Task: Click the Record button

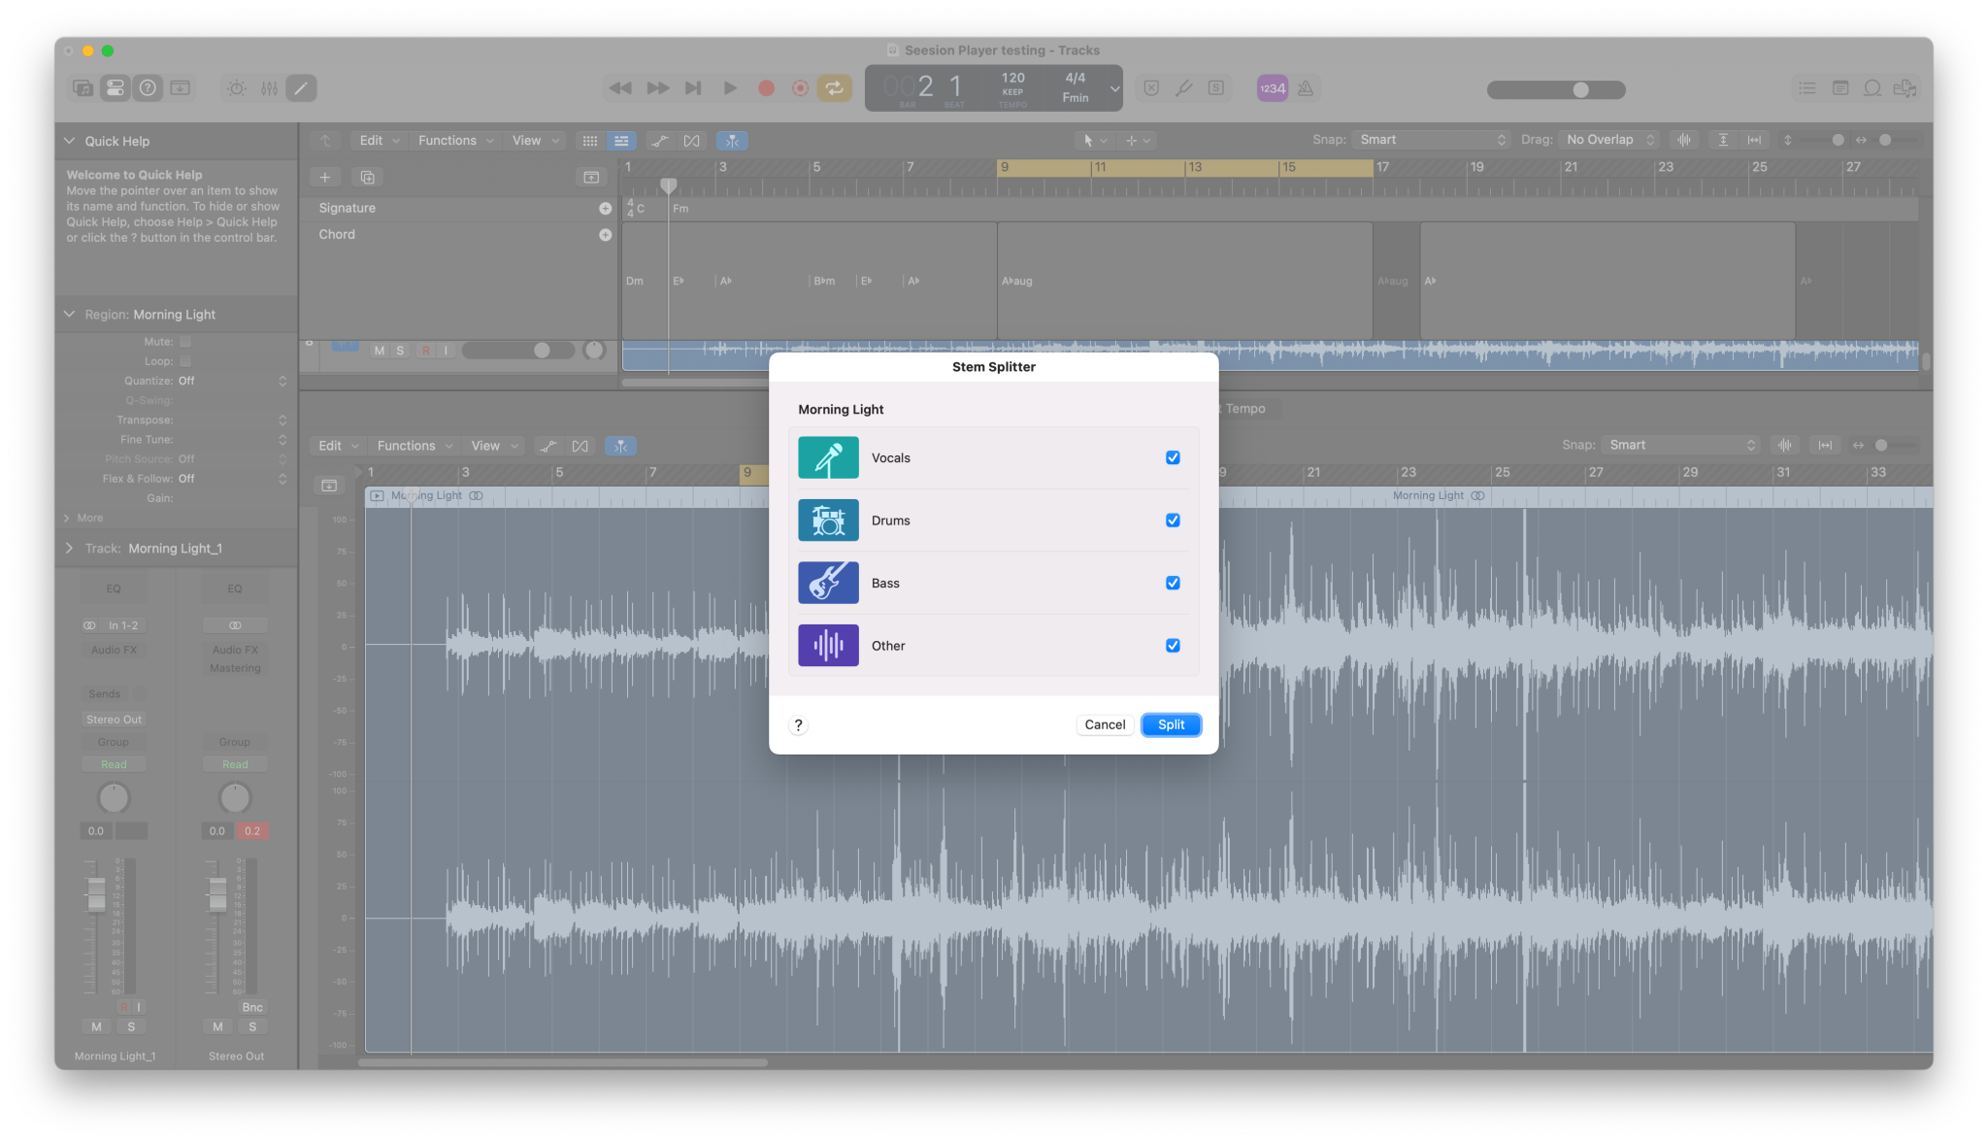Action: [766, 87]
